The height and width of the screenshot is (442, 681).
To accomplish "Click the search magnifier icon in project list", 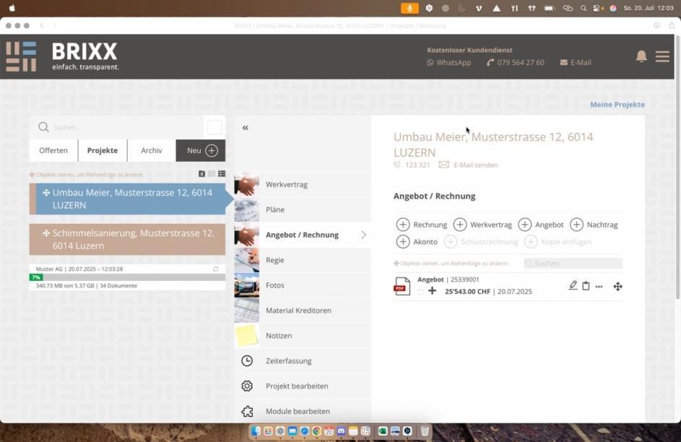I will point(43,127).
